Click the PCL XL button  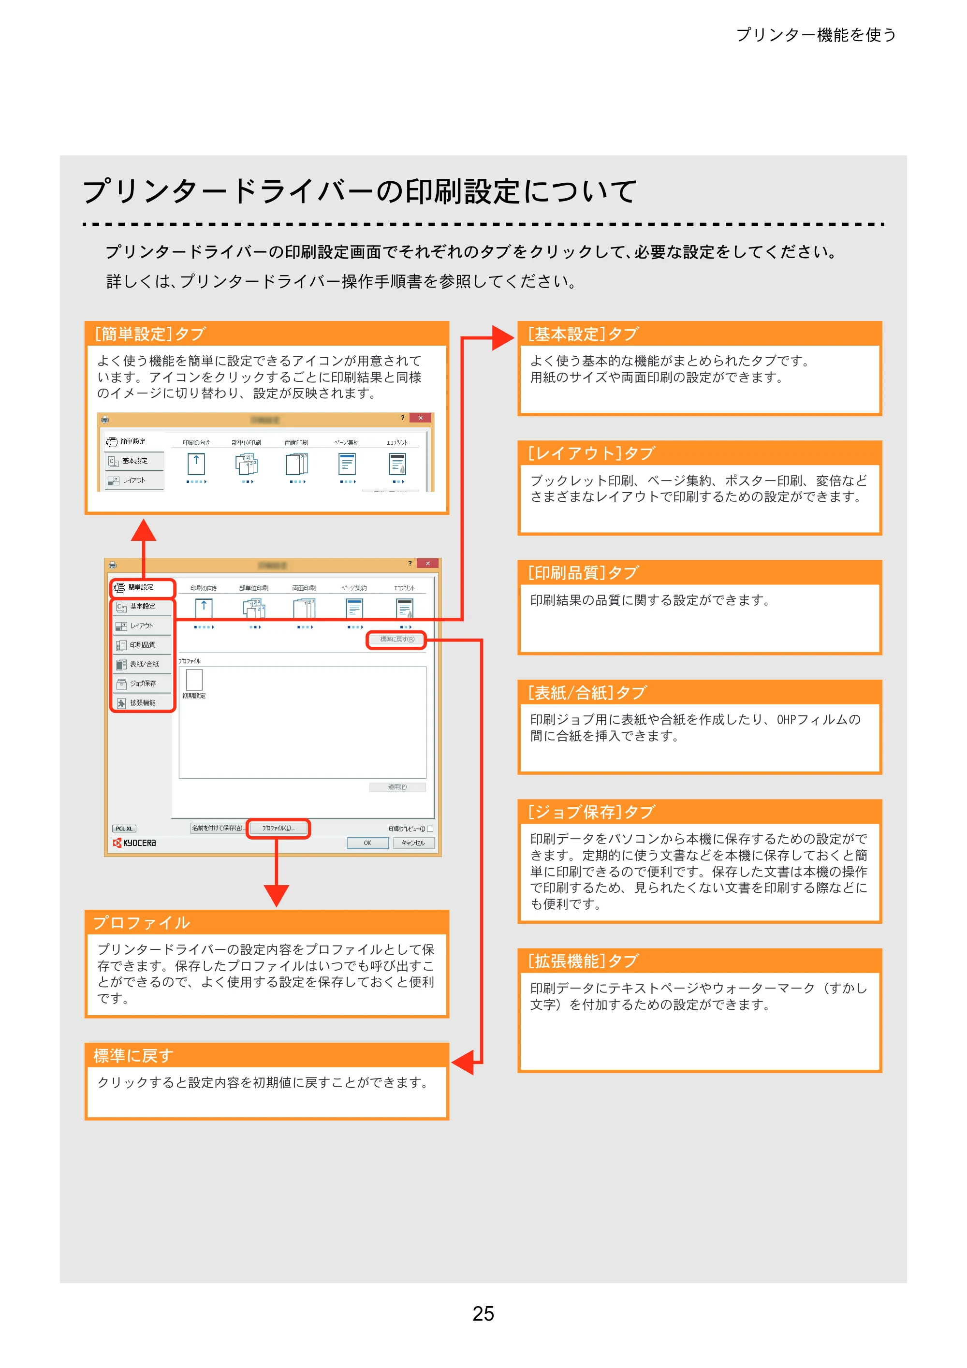pos(124,828)
